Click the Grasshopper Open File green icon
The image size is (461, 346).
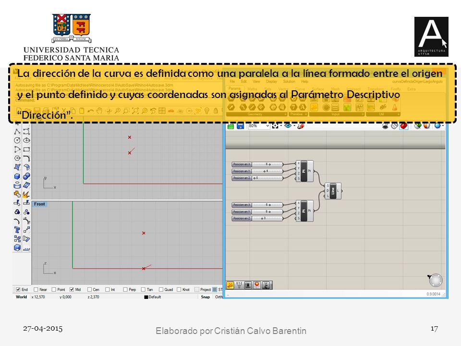(230, 126)
